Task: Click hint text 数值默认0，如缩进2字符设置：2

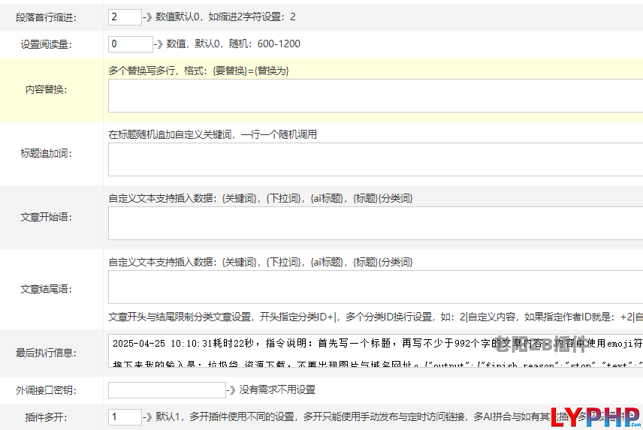Action: 225,17
